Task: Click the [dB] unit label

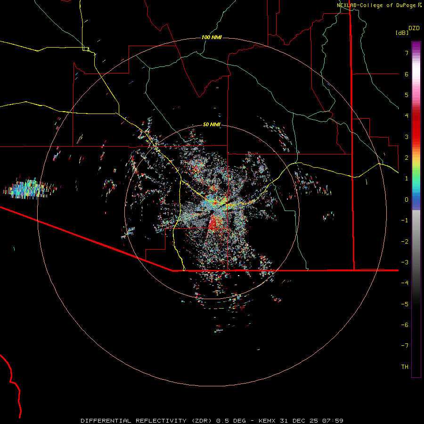Action: (x=402, y=33)
